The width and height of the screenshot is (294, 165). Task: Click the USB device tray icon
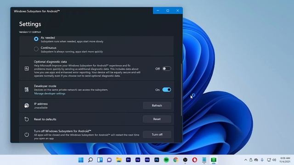251,160
